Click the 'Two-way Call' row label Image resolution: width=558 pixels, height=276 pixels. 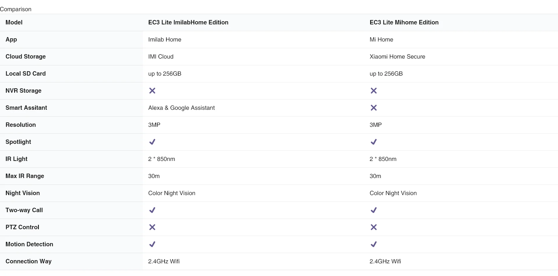coord(24,210)
